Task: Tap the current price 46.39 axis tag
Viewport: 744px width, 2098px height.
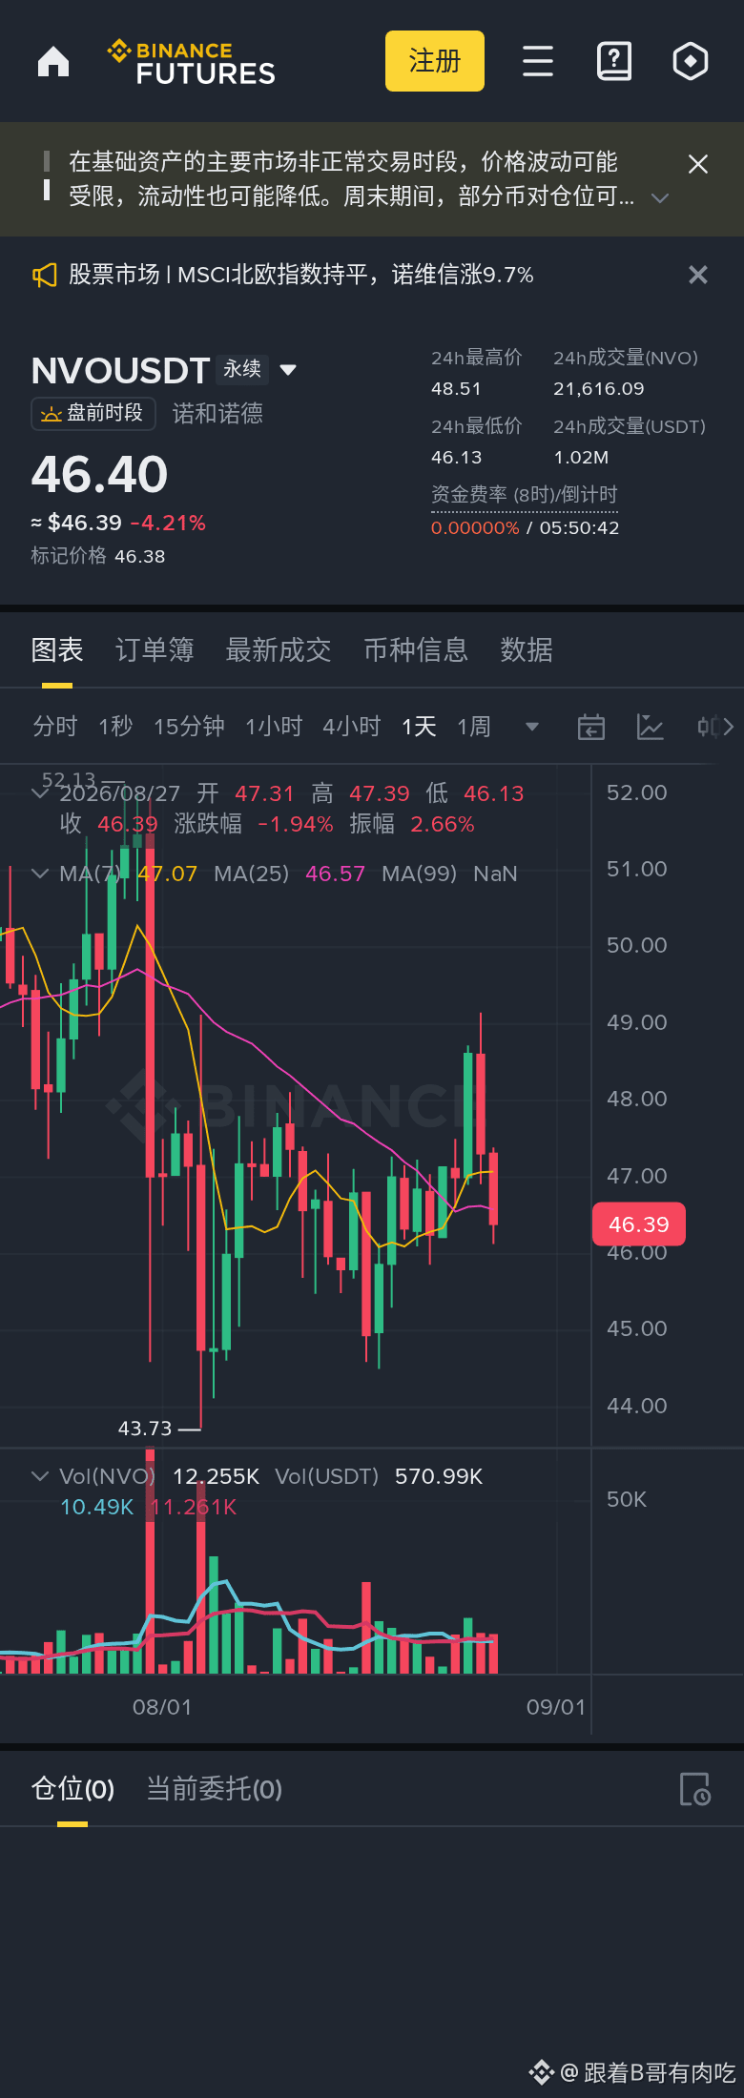Action: click(639, 1224)
